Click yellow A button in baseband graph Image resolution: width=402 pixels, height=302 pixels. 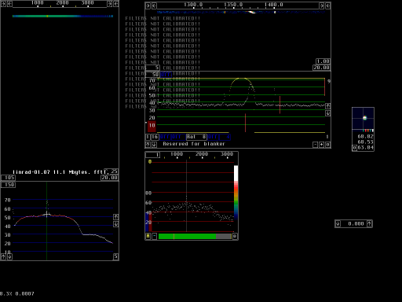pos(148,236)
